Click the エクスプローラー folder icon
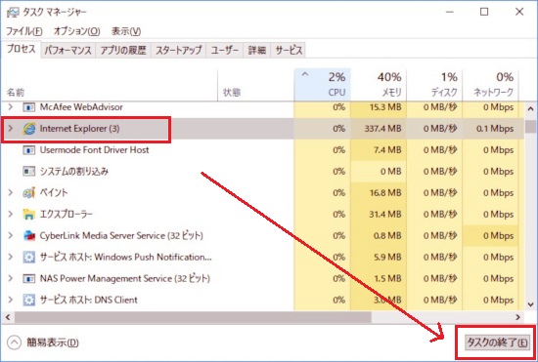 click(29, 215)
